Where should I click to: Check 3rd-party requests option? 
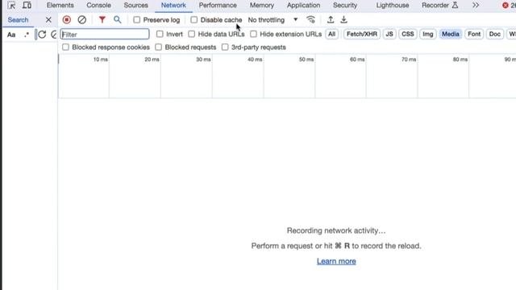[225, 47]
